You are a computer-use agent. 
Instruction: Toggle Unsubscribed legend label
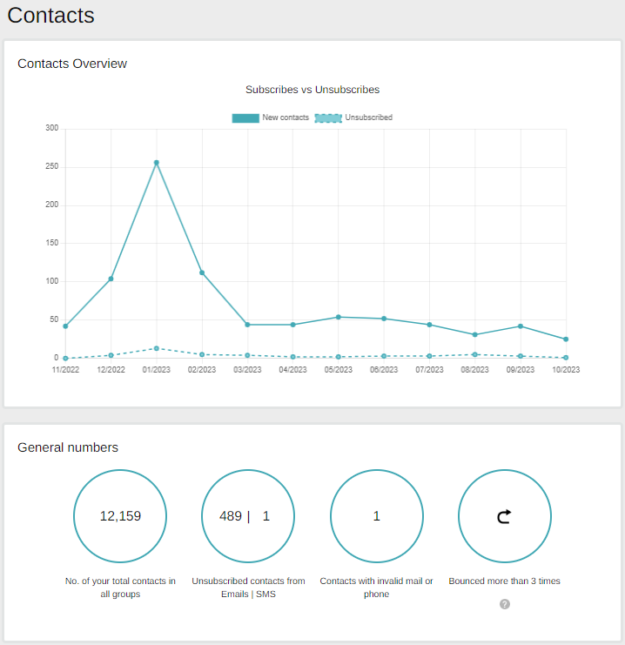[x=368, y=118]
